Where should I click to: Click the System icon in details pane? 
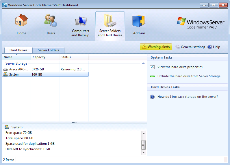tap(7, 127)
